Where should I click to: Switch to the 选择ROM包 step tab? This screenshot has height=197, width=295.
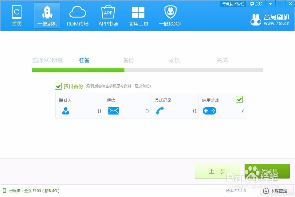pos(47,60)
